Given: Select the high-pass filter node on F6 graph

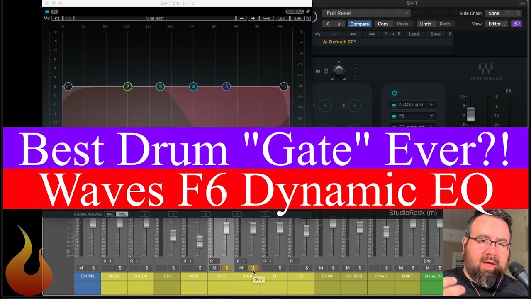Looking at the screenshot, I should [x=68, y=86].
